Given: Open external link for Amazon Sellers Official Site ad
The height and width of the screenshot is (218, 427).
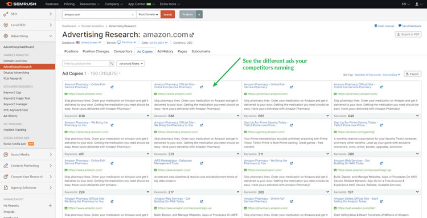Looking at the screenshot, I should (381, 201).
